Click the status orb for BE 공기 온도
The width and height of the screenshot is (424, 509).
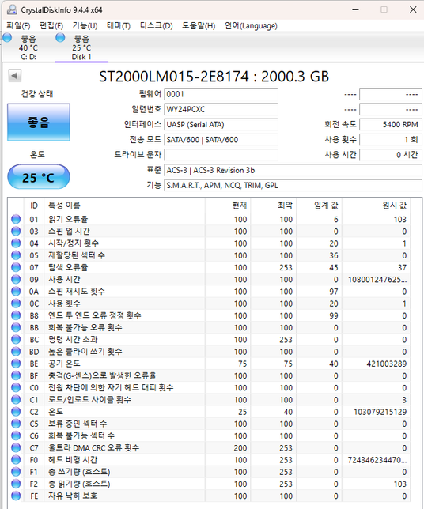pos(16,364)
